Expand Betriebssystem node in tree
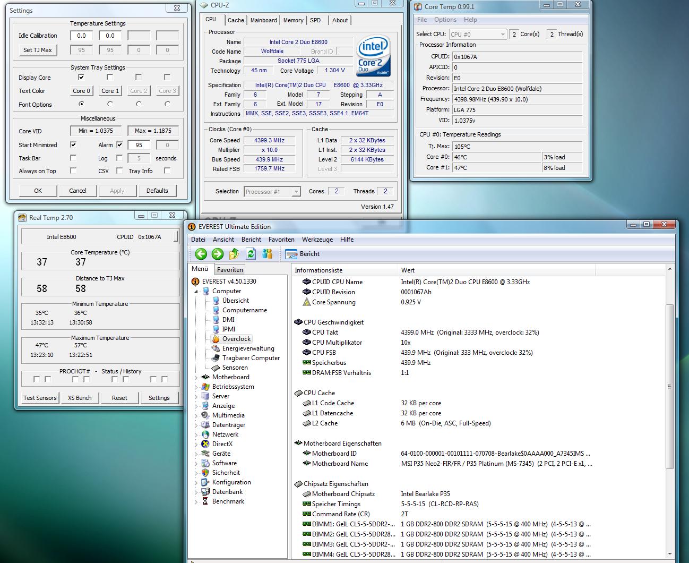 pos(196,387)
